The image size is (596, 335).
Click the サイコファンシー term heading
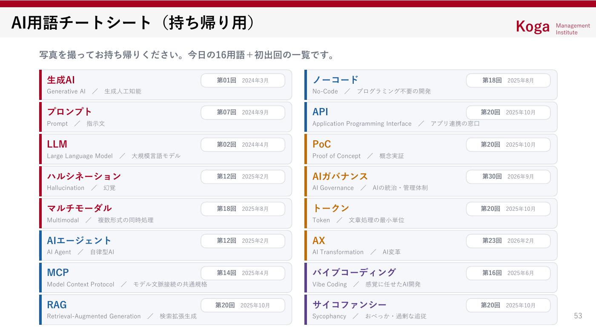(350, 305)
